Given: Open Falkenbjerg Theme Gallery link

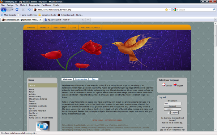Looking at the screenshot, I should [x=75, y=127].
